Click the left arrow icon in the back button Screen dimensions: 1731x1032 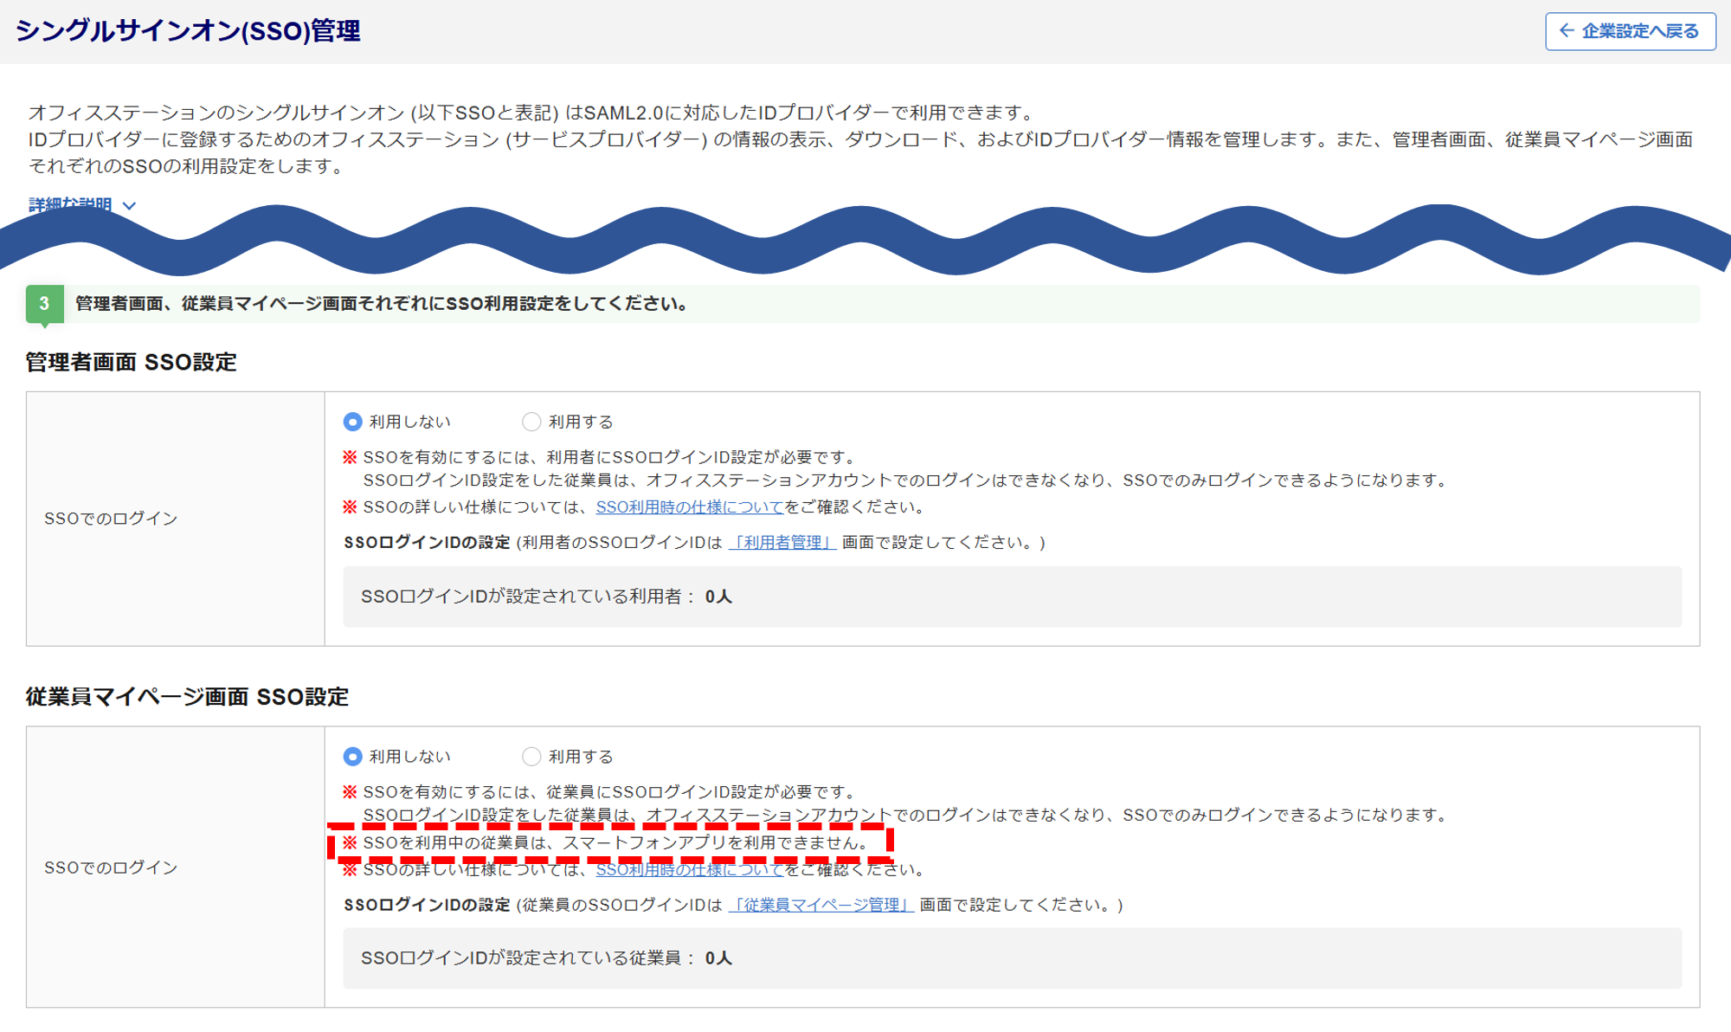1567,31
